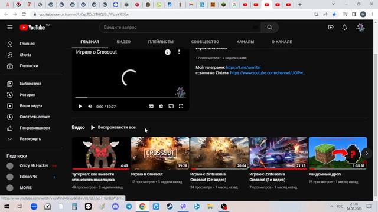
Task: Switch to the ВИДЕО tab
Action: point(123,42)
